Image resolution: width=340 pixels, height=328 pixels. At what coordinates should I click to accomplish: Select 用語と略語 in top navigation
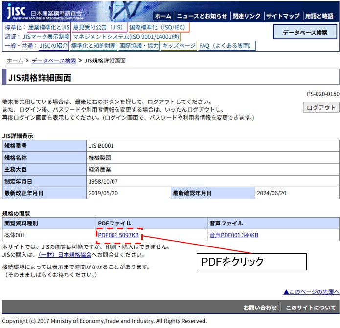319,16
